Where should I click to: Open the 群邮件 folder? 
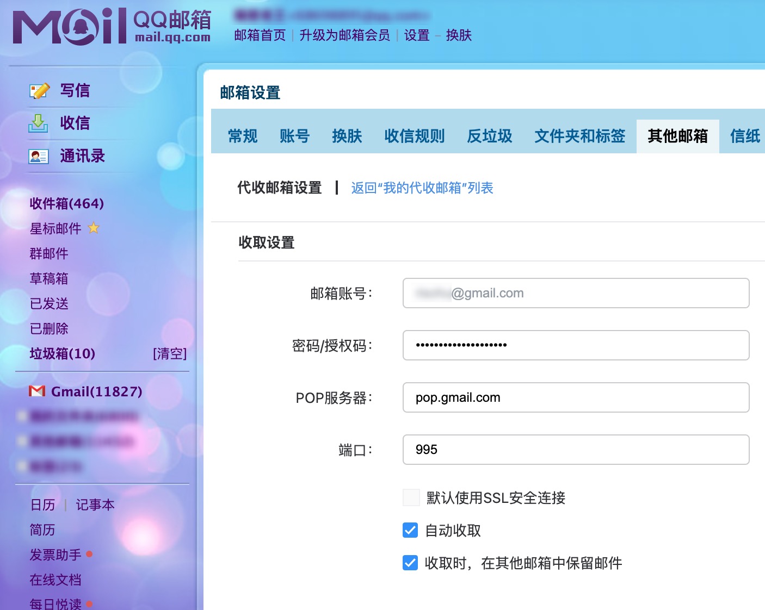(x=49, y=253)
